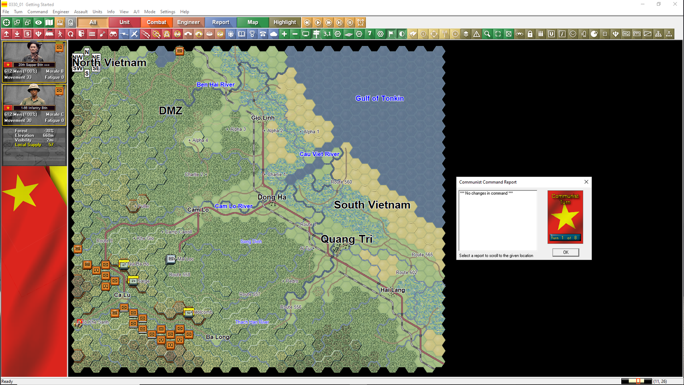Image resolution: width=684 pixels, height=385 pixels.
Task: Click the stacked layers icon
Action: pos(466,34)
